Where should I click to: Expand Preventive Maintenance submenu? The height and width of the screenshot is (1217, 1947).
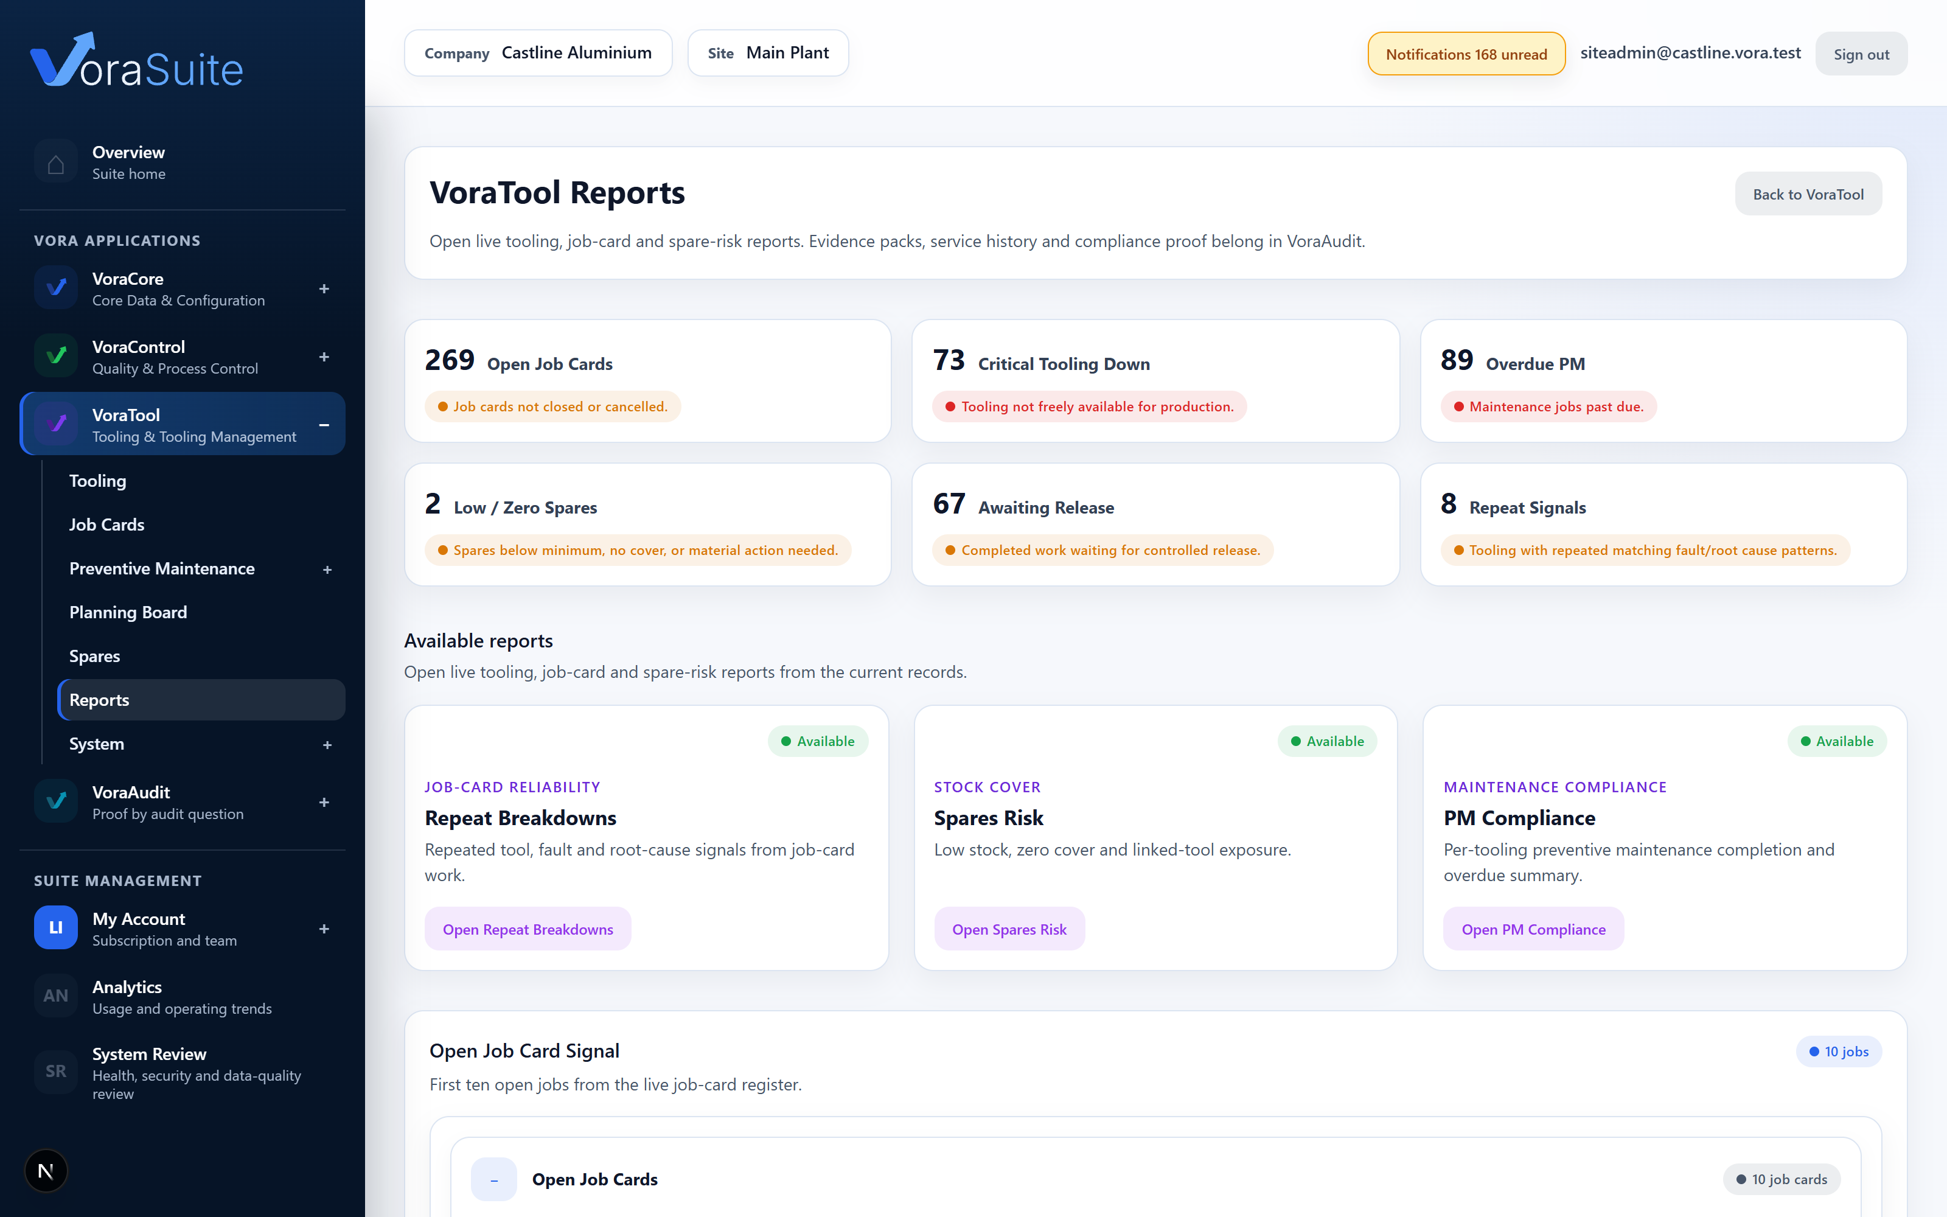coord(327,569)
